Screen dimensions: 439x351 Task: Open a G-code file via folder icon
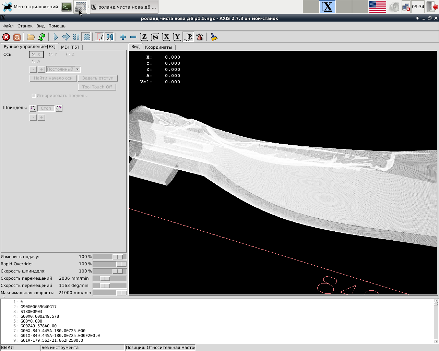click(31, 37)
